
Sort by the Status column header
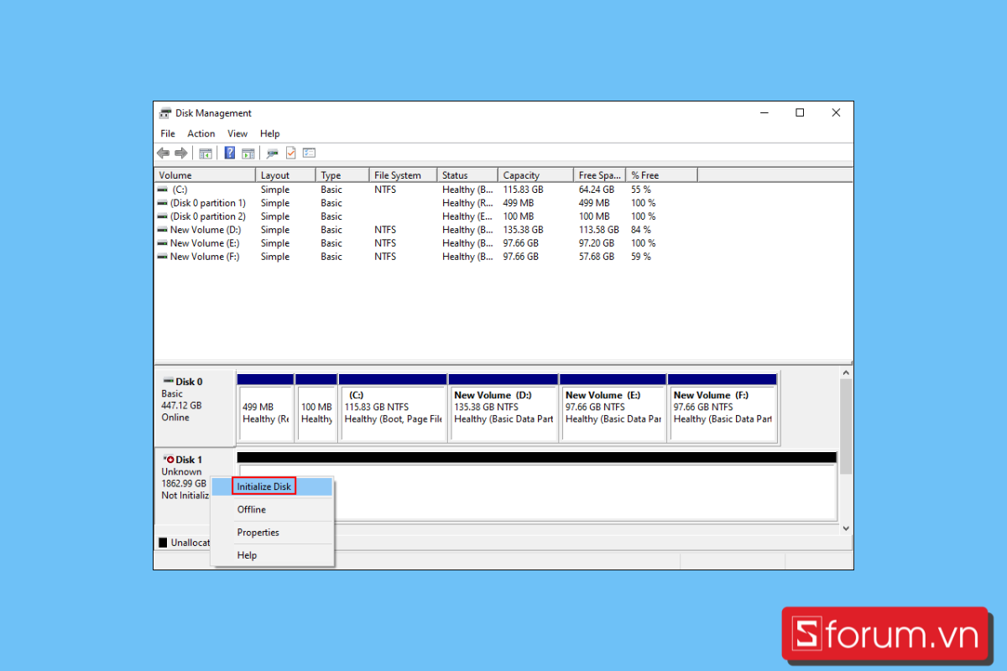467,175
